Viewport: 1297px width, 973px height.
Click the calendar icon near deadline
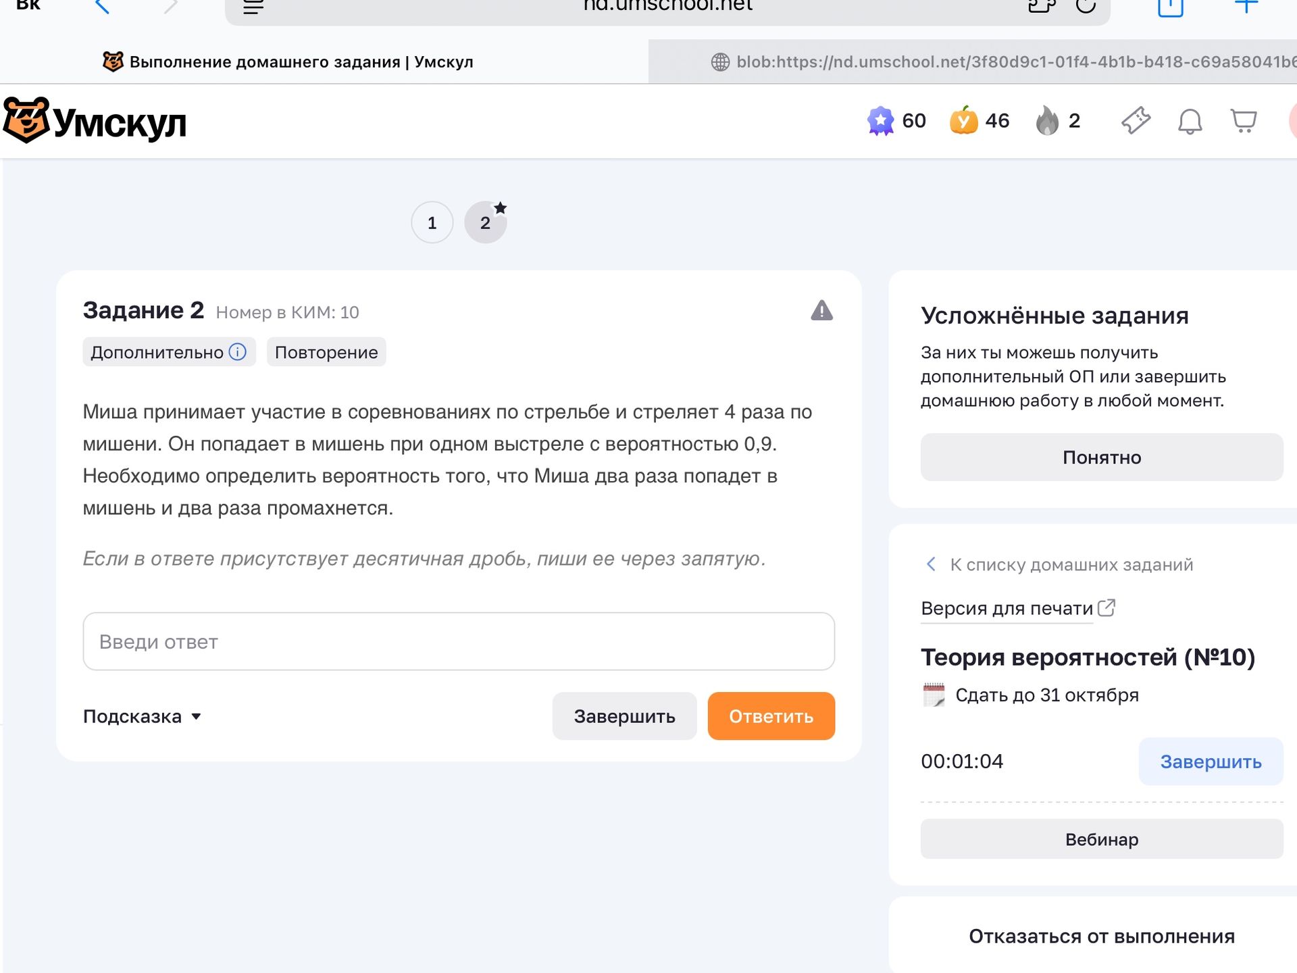click(934, 695)
